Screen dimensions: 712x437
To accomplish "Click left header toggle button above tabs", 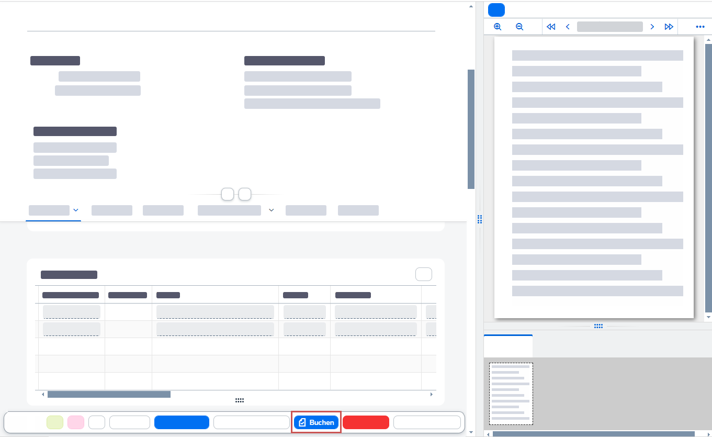I will pyautogui.click(x=228, y=194).
